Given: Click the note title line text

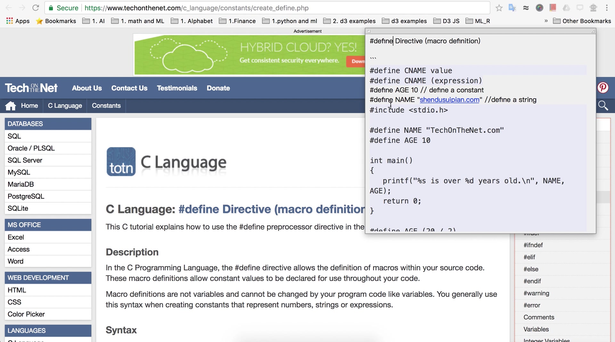Looking at the screenshot, I should [425, 41].
